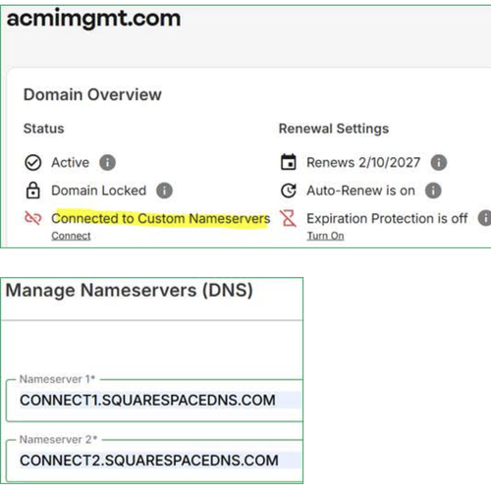Click the calendar icon beside renewal date
491x491 pixels.
pyautogui.click(x=289, y=162)
